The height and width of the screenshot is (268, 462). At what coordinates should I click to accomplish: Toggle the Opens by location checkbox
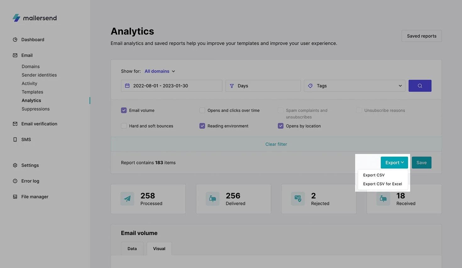pos(281,126)
